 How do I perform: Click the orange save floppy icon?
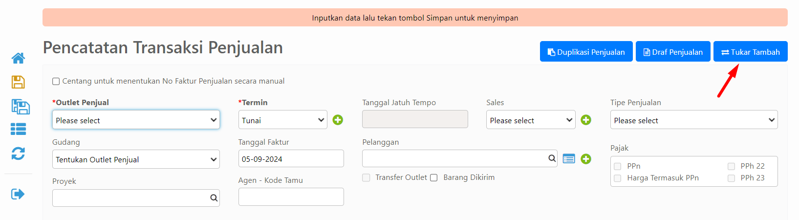18,82
